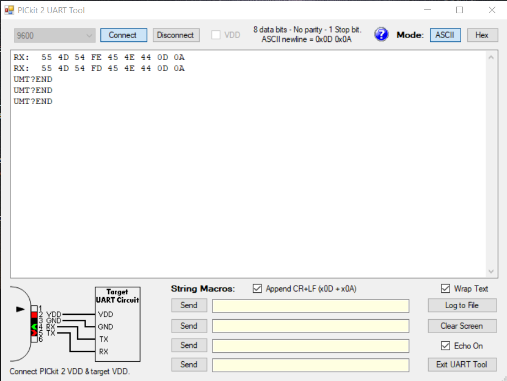Click the green RX pin 4 arrow
Screen dimensions: 507x381
34,327
